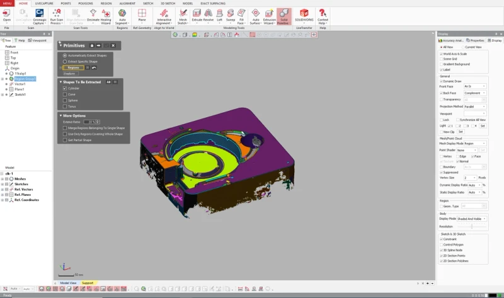Screen dimensions: 504x298
Task: Expand the Ref. Planes tree node
Action: 3,195
